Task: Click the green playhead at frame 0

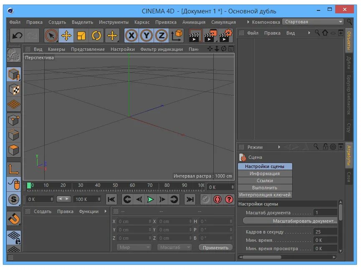Action: click(x=29, y=186)
